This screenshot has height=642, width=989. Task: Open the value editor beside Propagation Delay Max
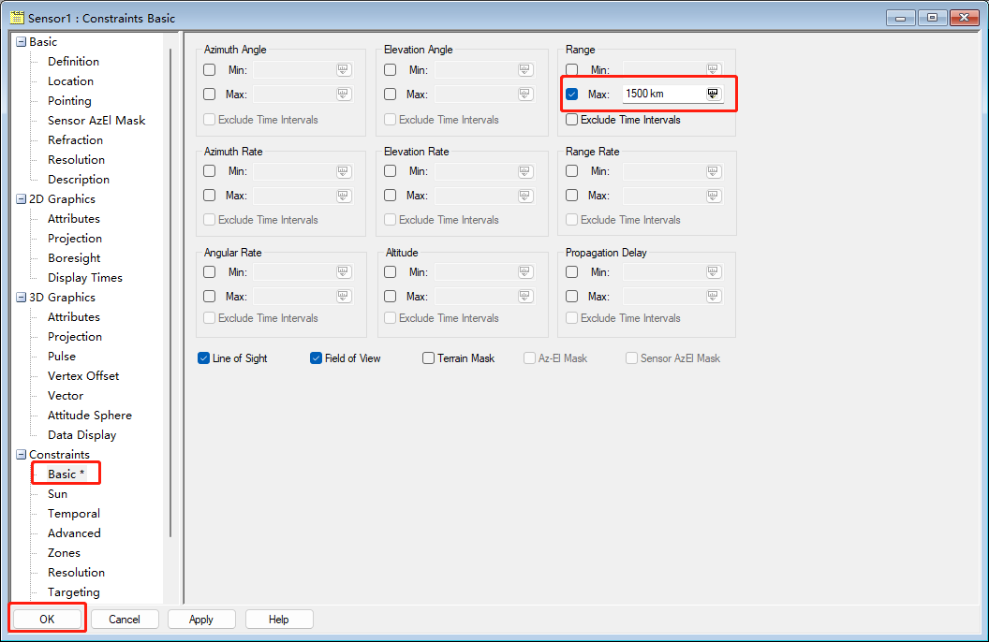point(713,297)
